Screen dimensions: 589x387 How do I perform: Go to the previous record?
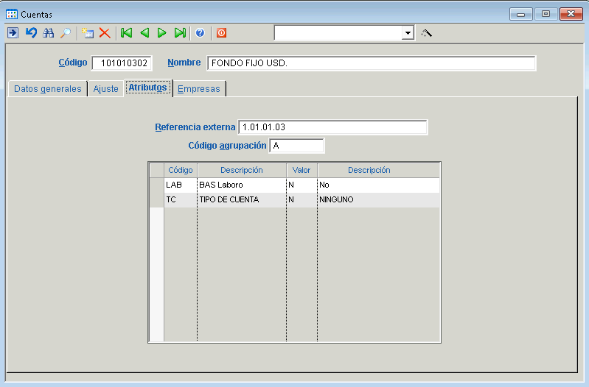[144, 33]
